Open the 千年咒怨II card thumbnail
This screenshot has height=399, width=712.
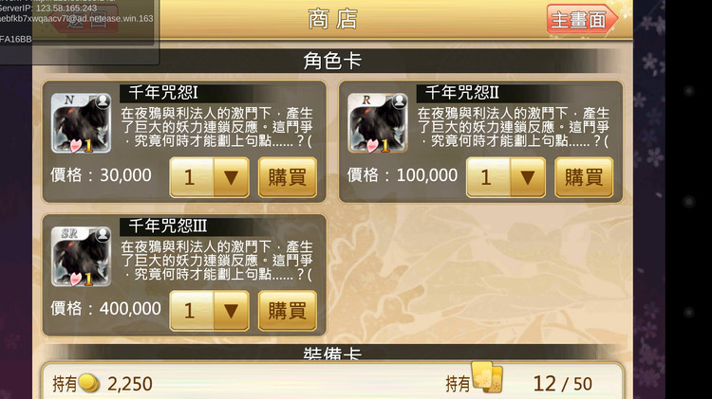point(377,123)
